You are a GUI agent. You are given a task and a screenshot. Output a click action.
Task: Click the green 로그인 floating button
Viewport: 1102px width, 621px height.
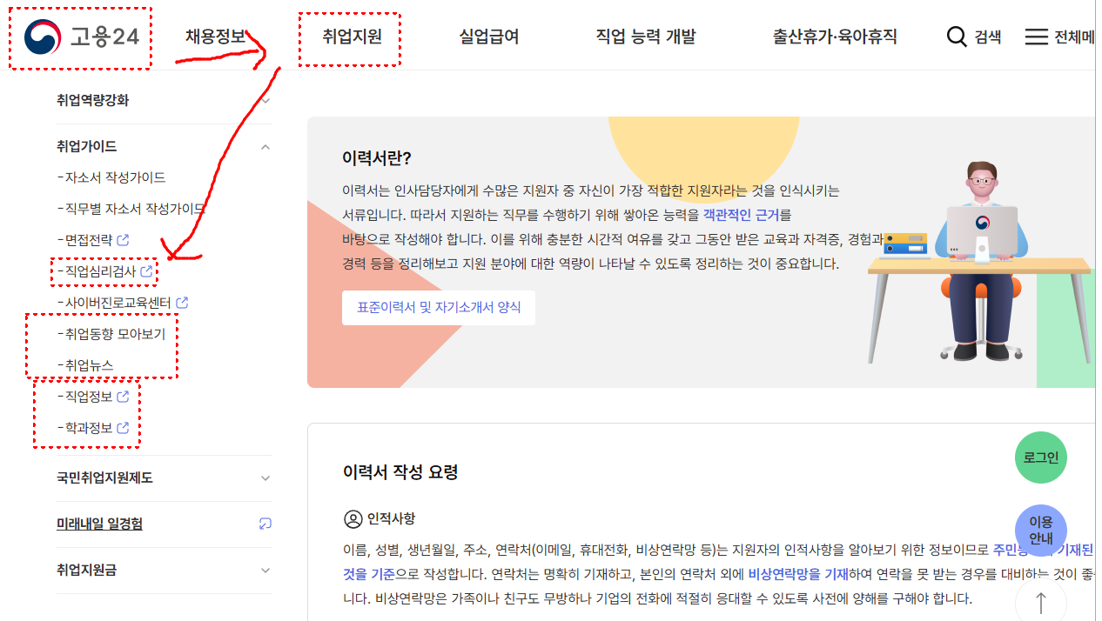(1040, 457)
